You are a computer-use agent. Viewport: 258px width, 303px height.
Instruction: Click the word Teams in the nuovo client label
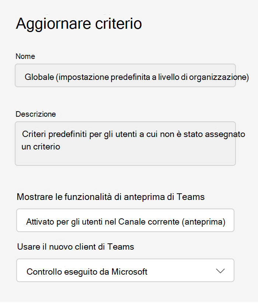[121, 247]
